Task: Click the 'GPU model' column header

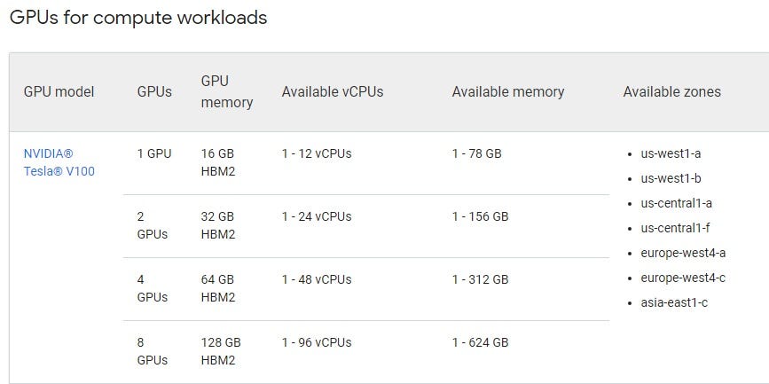Action: pos(59,91)
